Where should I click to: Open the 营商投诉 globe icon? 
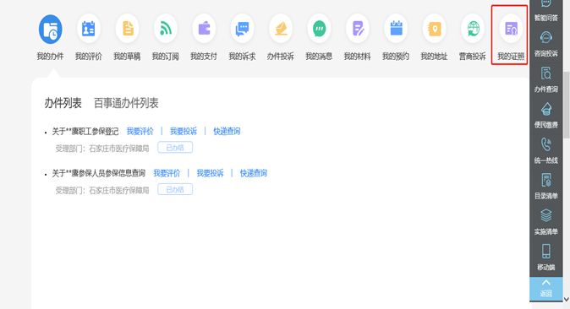(x=473, y=29)
